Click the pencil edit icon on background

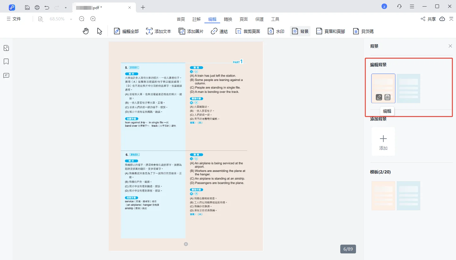[x=379, y=97]
